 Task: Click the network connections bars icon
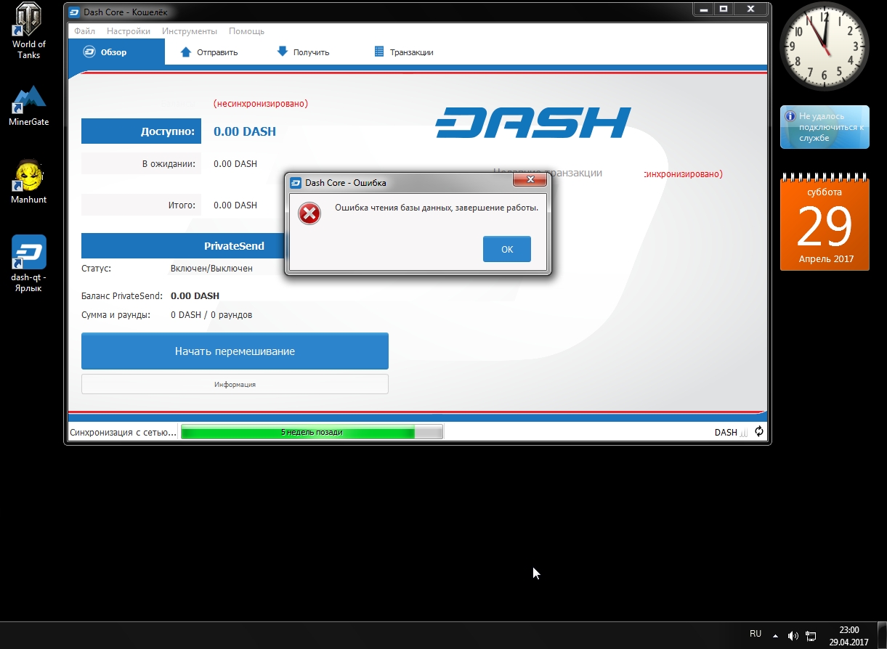coord(744,432)
